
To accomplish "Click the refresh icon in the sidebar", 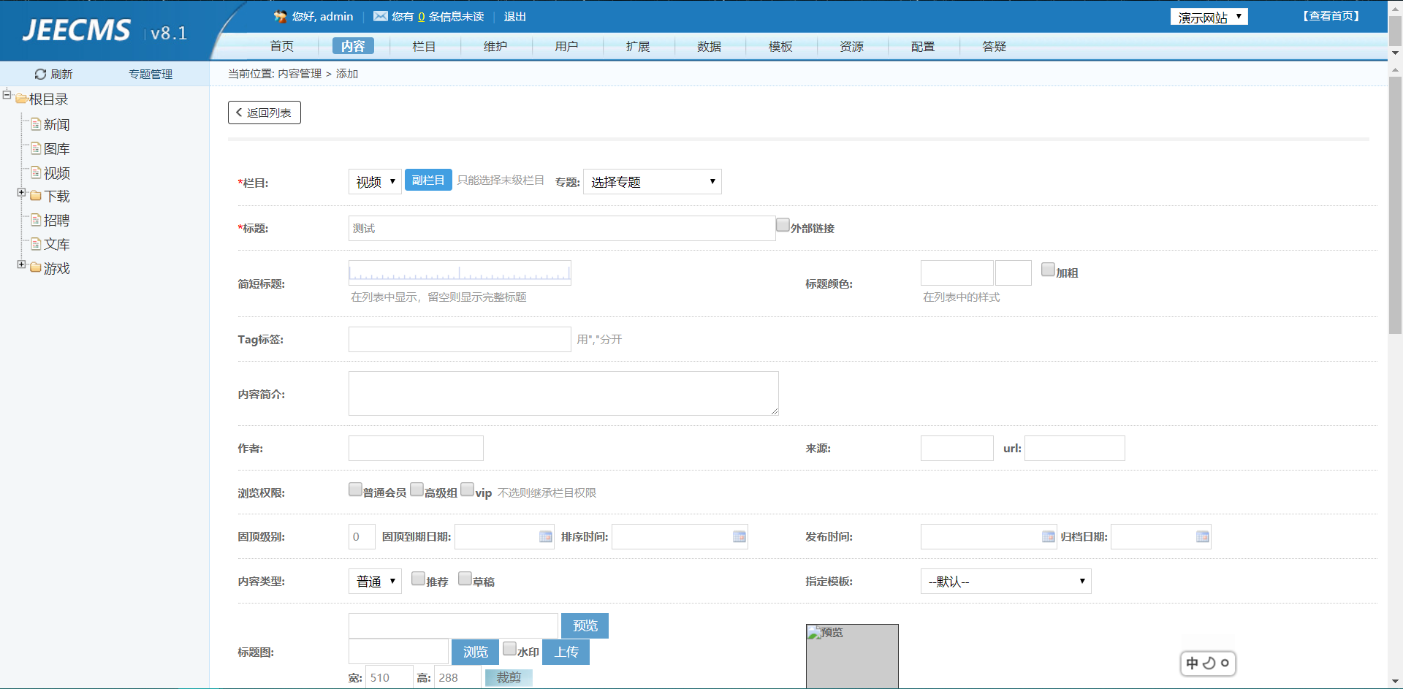I will coord(41,74).
